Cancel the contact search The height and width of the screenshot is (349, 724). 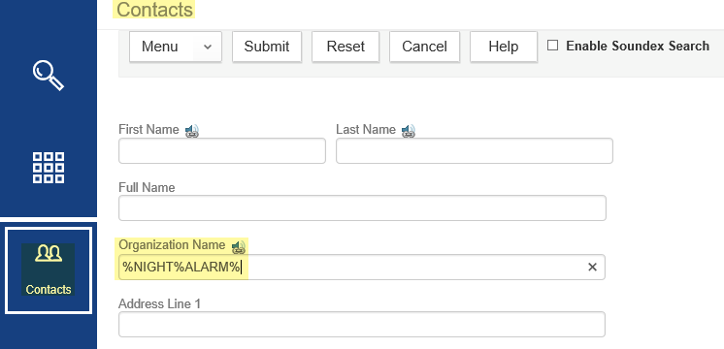point(424,47)
